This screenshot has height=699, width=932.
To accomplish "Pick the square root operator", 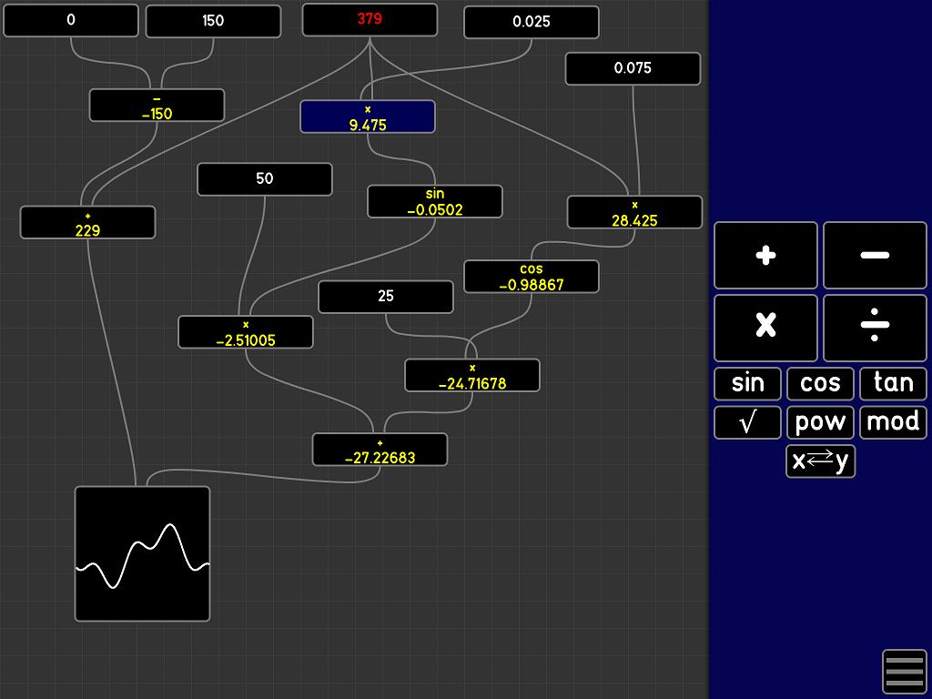I will (747, 422).
